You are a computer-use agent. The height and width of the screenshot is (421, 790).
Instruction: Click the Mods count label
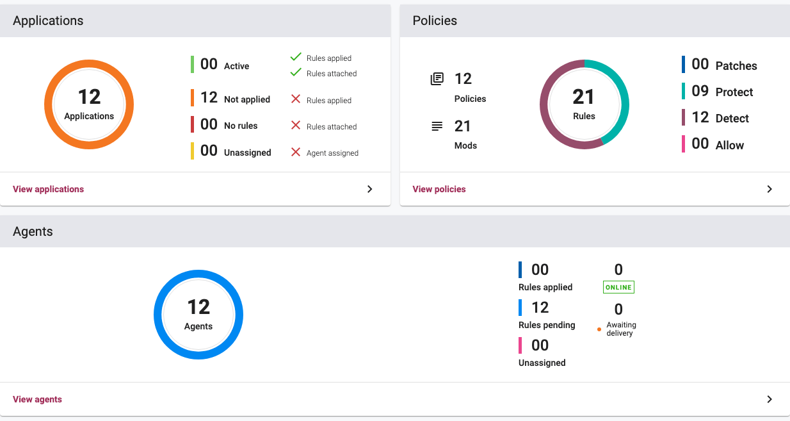tap(465, 145)
